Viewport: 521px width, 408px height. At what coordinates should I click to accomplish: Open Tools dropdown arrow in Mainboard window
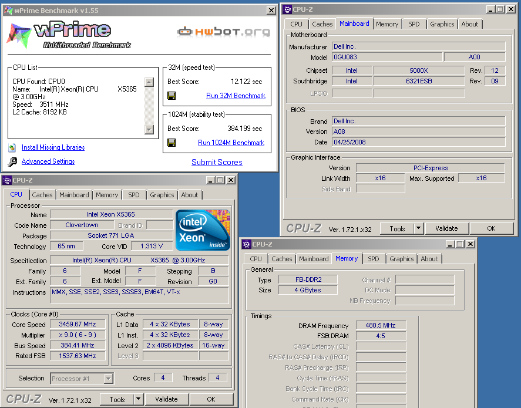tap(418, 228)
